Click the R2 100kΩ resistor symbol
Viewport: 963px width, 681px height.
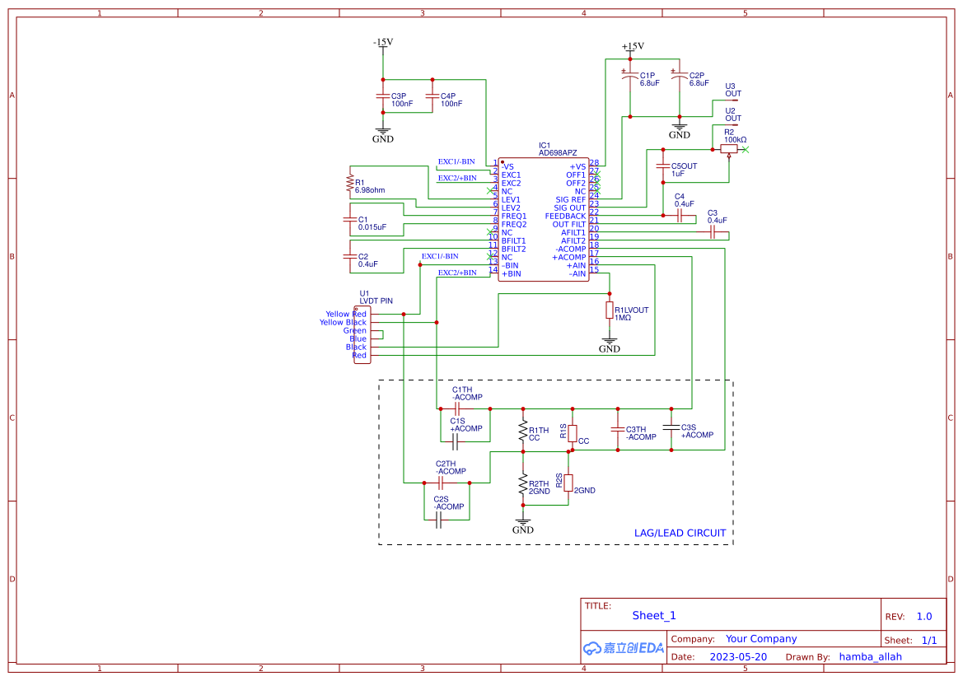(x=730, y=147)
